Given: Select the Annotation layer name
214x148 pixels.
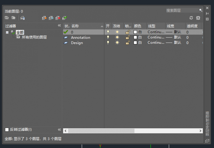Looking at the screenshot, I should click(81, 38).
